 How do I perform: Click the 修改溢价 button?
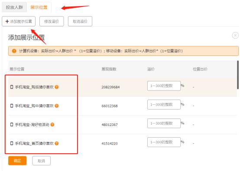tap(52, 21)
